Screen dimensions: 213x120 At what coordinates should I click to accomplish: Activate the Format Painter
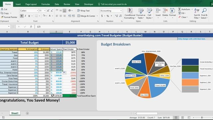(9, 17)
